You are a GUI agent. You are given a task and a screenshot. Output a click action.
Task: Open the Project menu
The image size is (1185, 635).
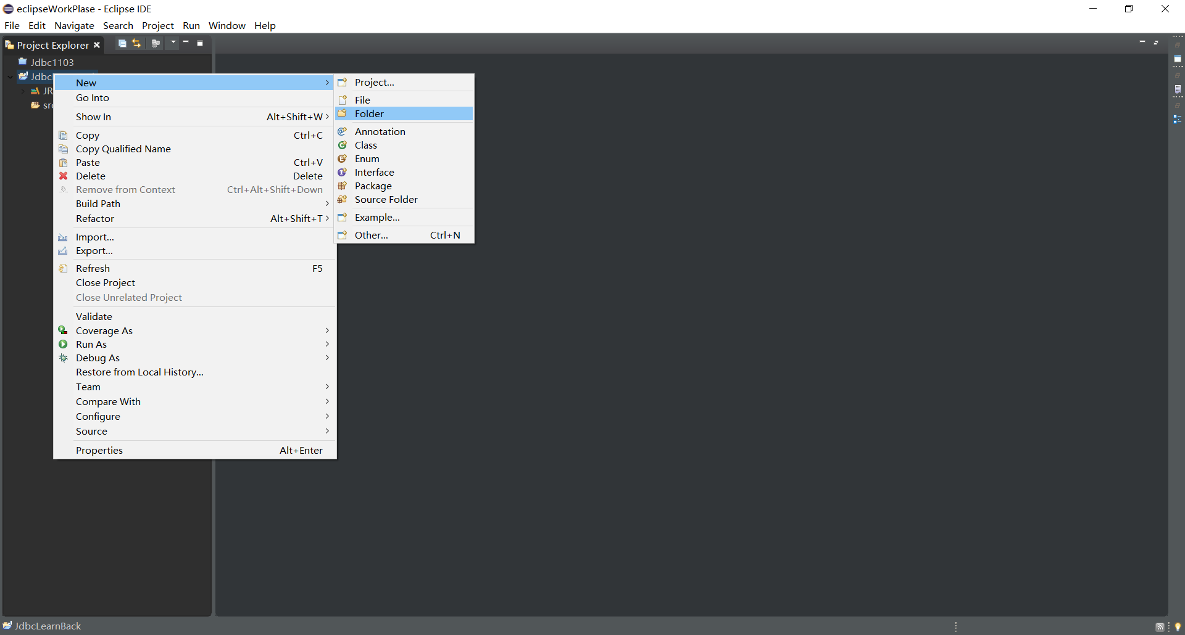158,25
